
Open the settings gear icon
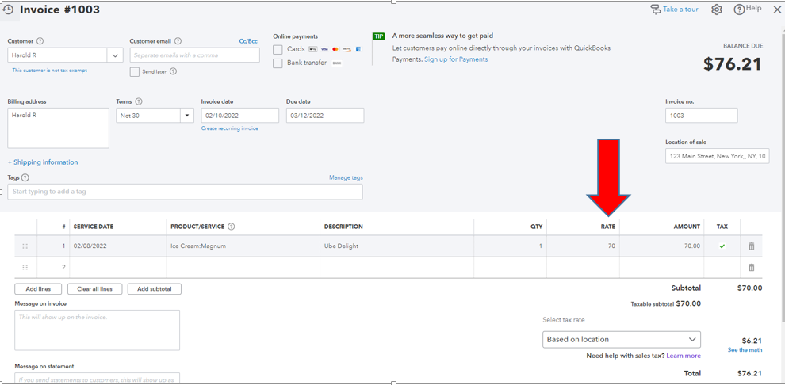[x=716, y=10]
